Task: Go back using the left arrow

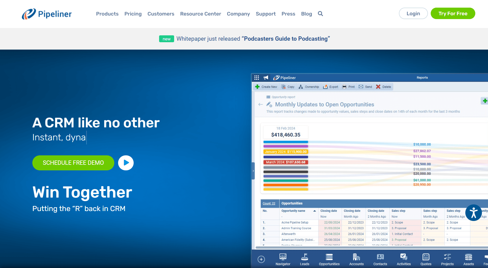Action: tap(260, 105)
